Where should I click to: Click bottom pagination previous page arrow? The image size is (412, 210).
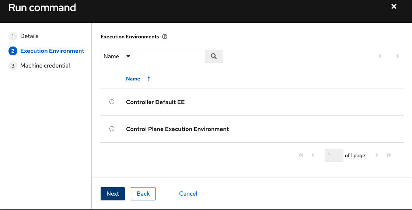[313, 155]
